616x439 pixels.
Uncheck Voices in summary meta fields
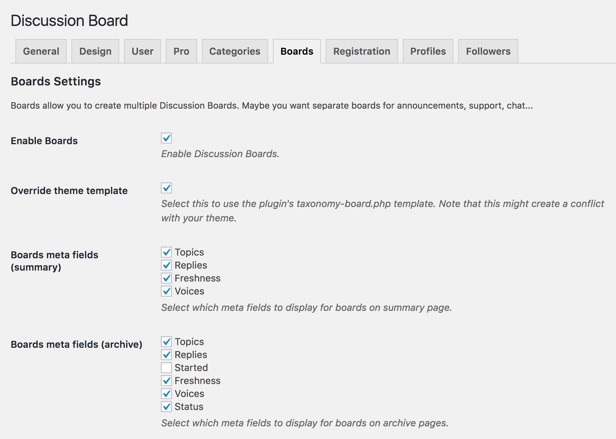coord(166,291)
